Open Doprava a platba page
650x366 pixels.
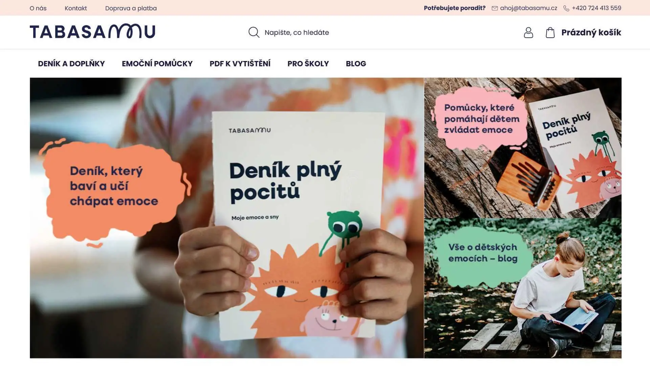(131, 8)
